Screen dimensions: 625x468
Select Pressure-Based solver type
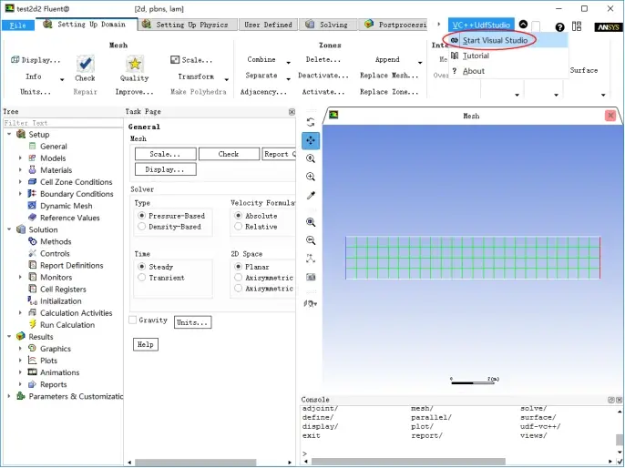141,216
